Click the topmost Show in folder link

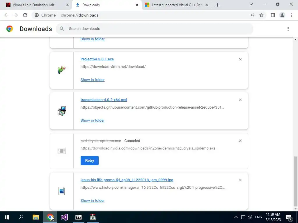(93, 39)
